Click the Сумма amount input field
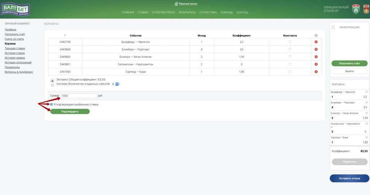370x195 pixels. point(78,96)
